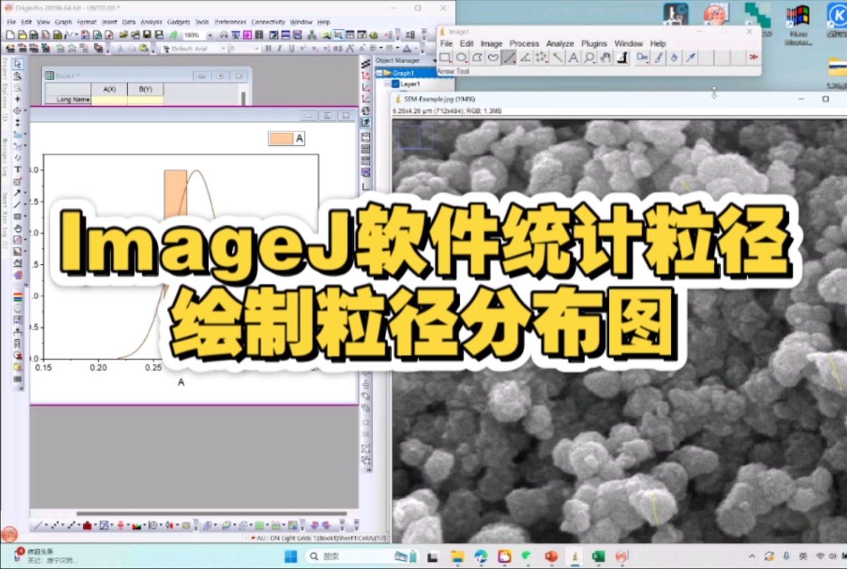Open the Default: Arial font dropdown
Image resolution: width=847 pixels, height=569 pixels.
[x=224, y=48]
